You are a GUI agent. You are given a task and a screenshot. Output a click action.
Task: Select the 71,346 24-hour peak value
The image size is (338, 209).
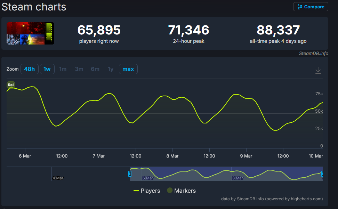[188, 30]
